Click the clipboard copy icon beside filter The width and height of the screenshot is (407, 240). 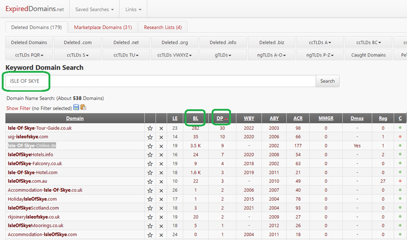83,107
